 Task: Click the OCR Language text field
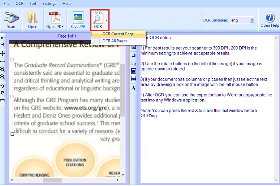pyautogui.click(x=240, y=20)
